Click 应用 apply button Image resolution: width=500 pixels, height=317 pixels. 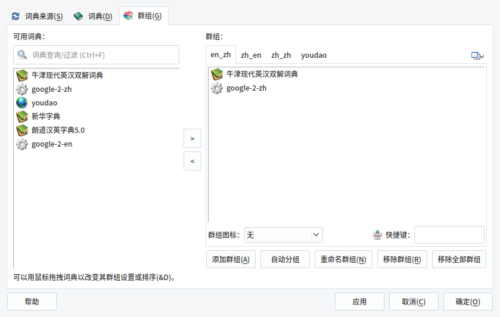pyautogui.click(x=360, y=302)
